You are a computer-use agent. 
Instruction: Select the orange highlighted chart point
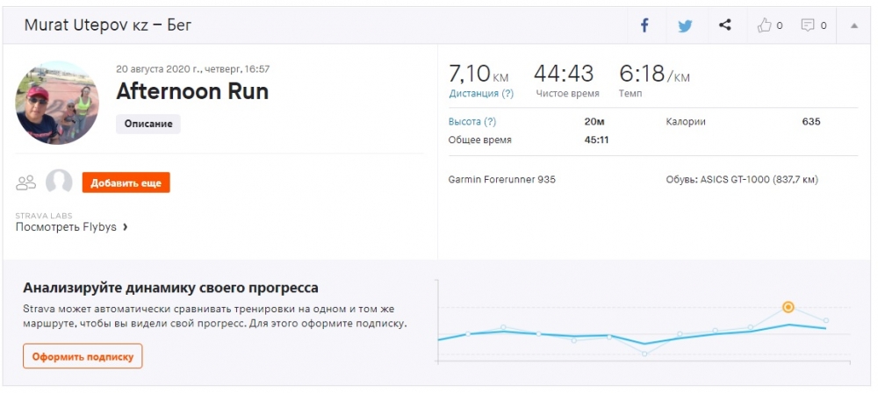pyautogui.click(x=788, y=307)
